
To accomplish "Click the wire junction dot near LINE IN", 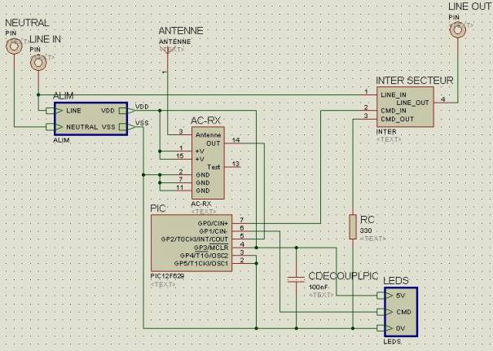I will coord(38,94).
